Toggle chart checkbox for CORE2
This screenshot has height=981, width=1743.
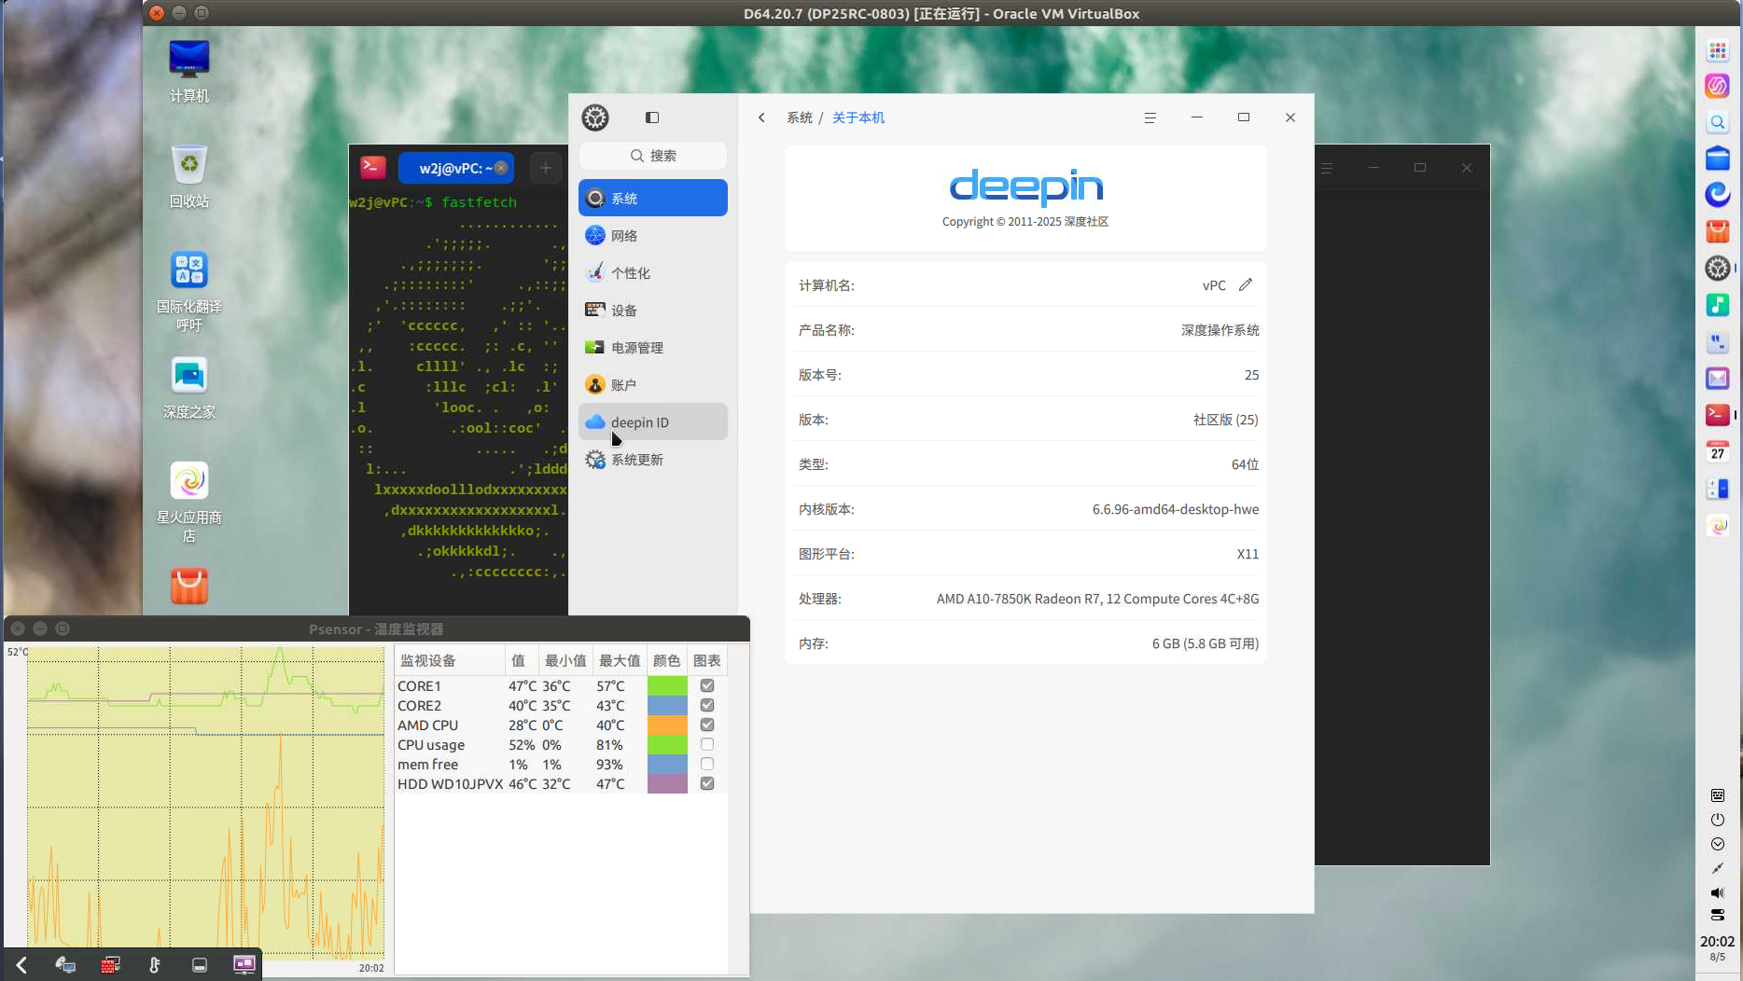(x=707, y=705)
